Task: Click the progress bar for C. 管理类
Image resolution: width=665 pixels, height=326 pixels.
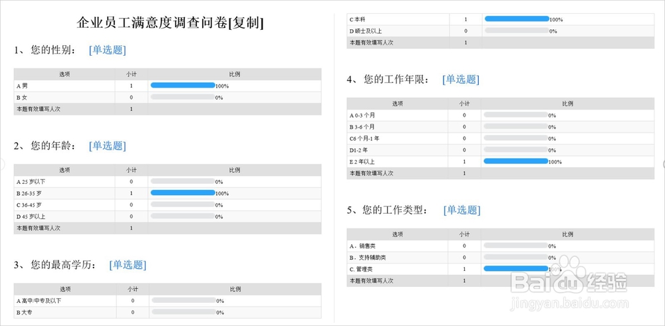Action: (x=516, y=269)
